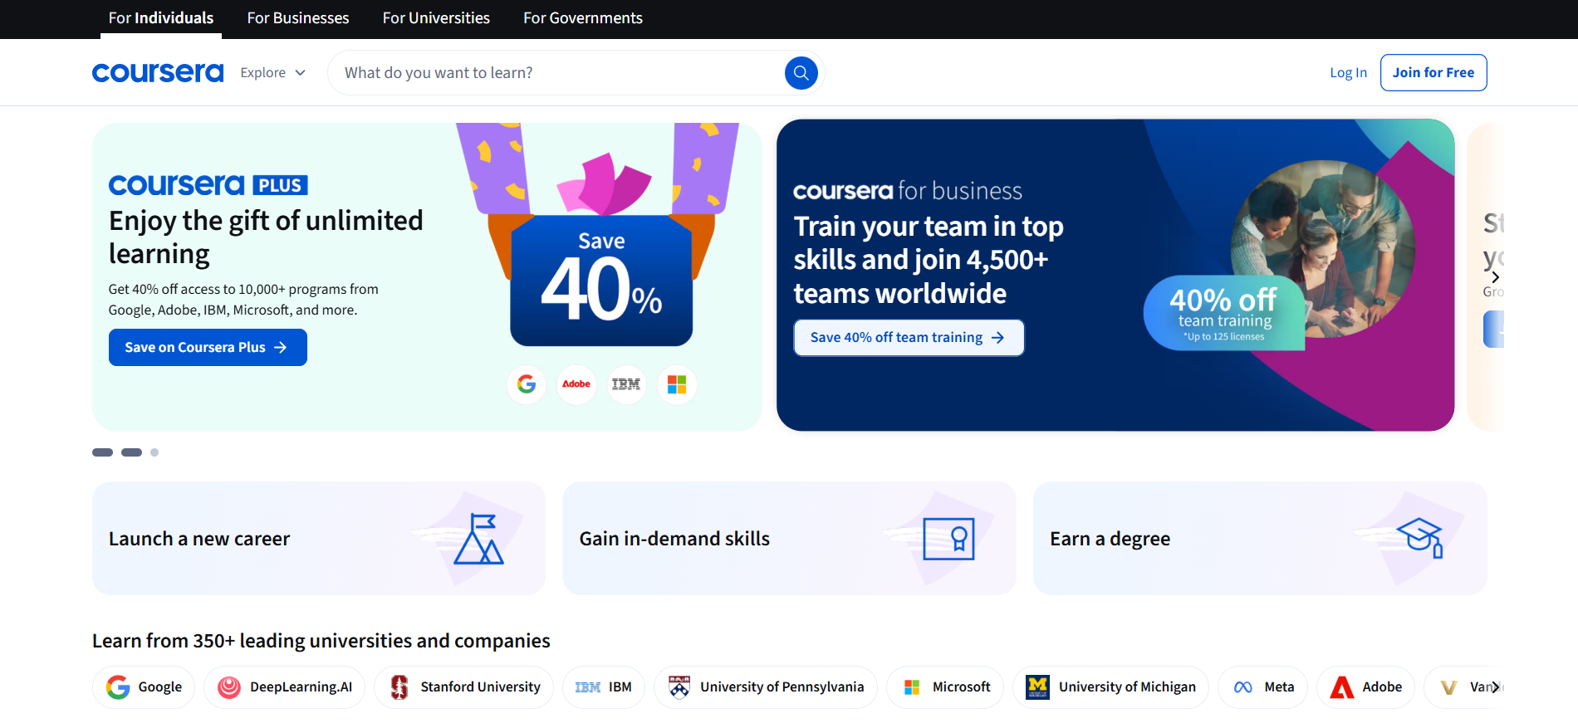Image resolution: width=1578 pixels, height=728 pixels.
Task: Open the Earn a degree card
Action: [1260, 539]
